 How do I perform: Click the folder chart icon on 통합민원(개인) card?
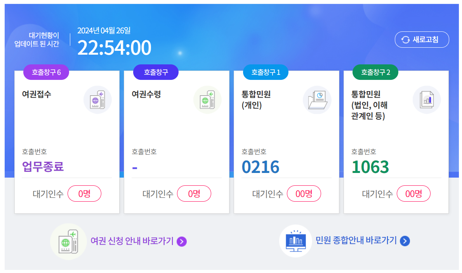(317, 100)
